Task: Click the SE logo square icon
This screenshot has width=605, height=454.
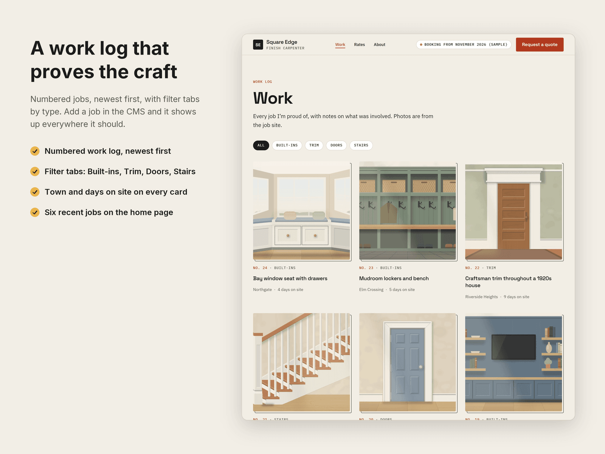Action: (x=258, y=45)
